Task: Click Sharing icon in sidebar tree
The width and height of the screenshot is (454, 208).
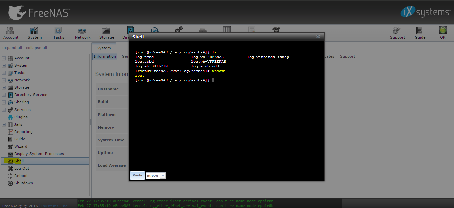Action: point(10,102)
